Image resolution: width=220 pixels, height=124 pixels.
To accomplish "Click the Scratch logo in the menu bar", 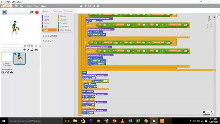I will [7, 6].
